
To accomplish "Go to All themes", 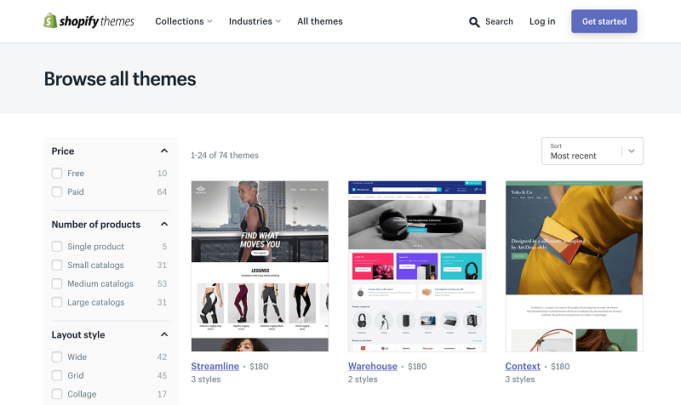I will pyautogui.click(x=320, y=21).
